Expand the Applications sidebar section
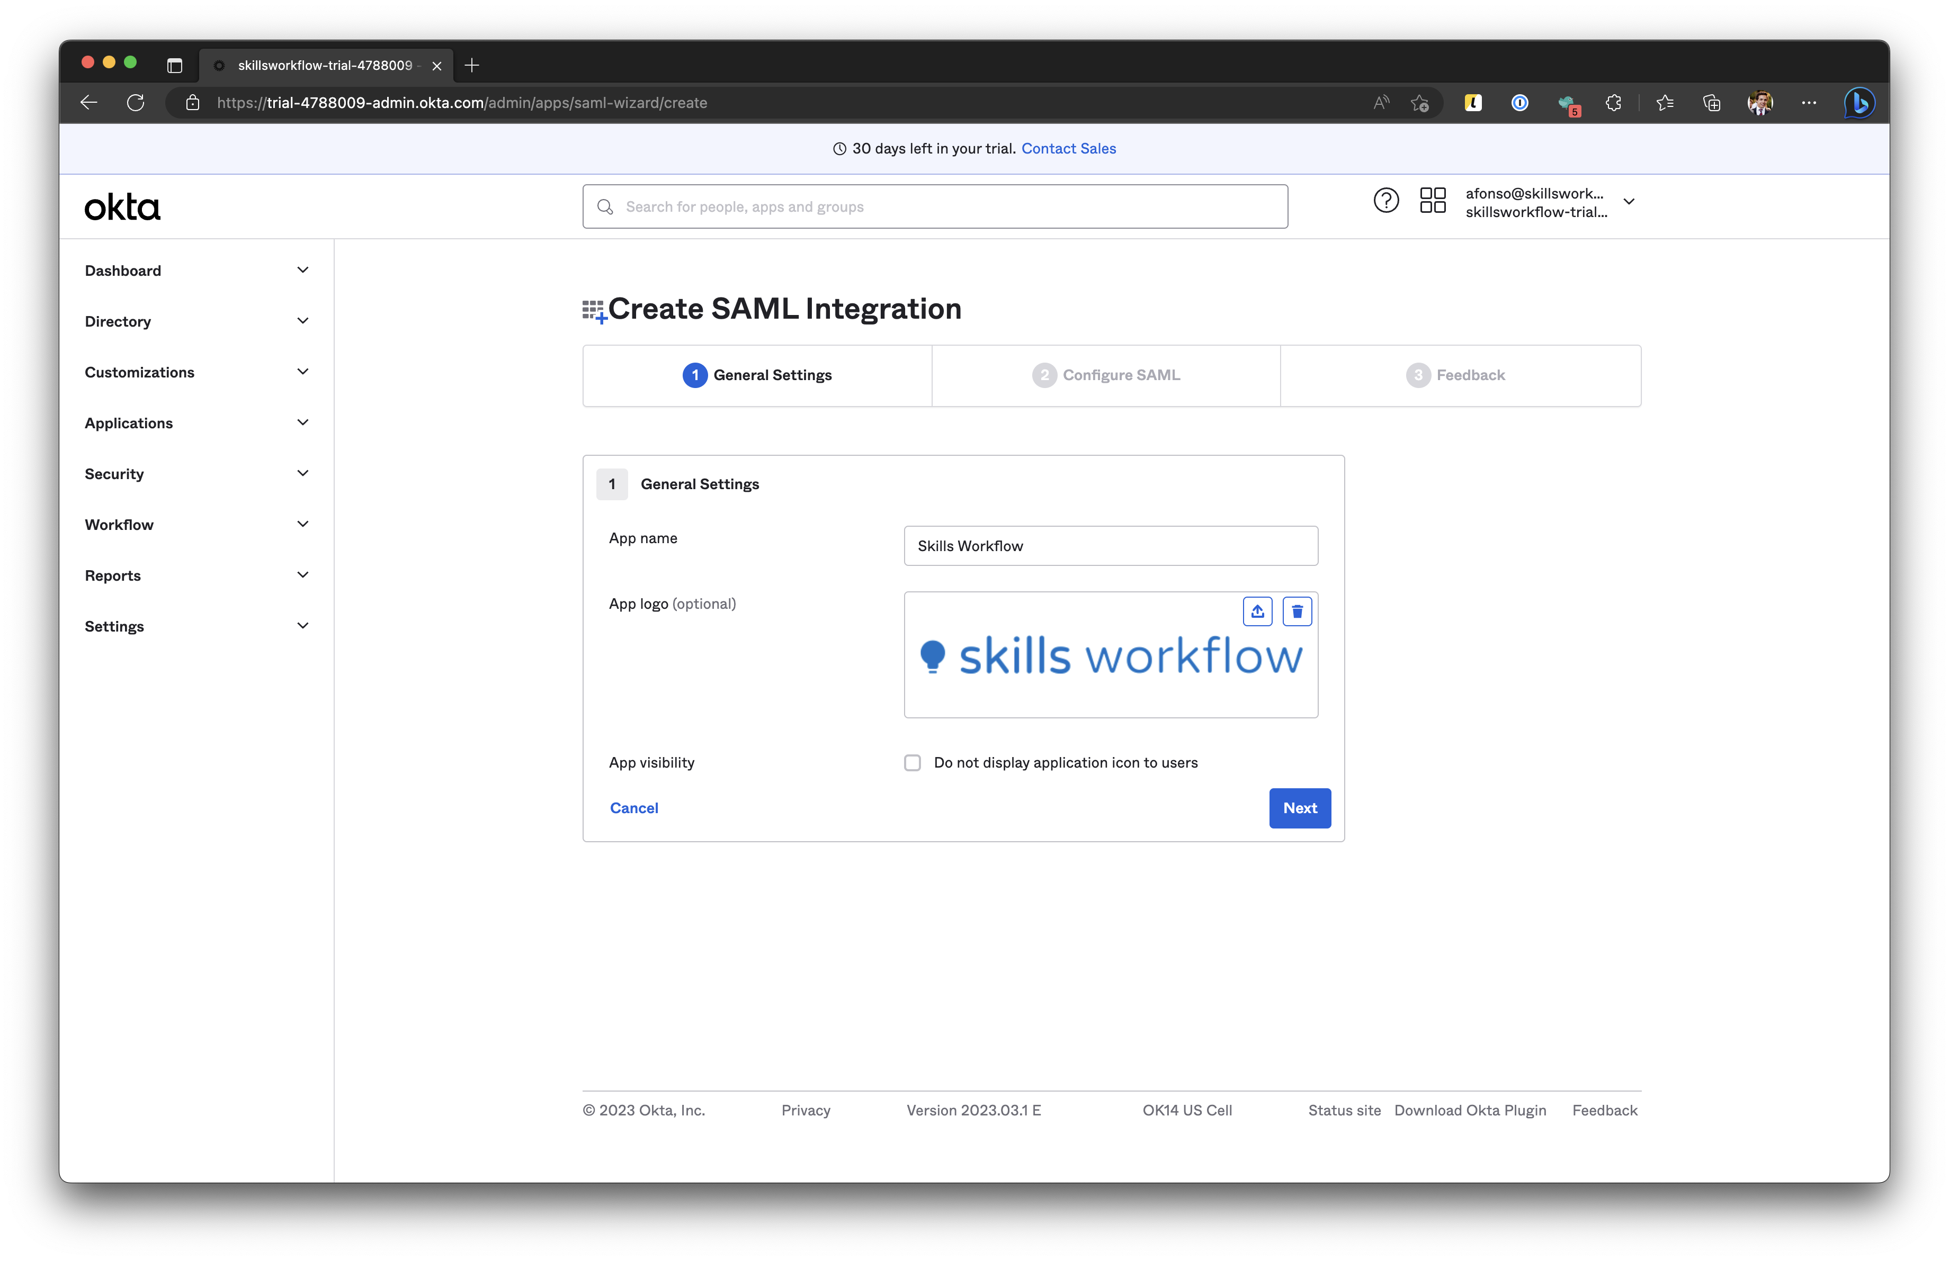Image resolution: width=1949 pixels, height=1261 pixels. click(x=196, y=422)
